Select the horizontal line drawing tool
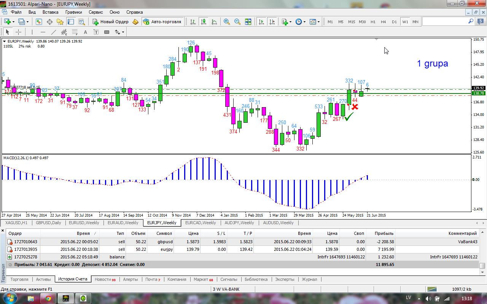 43,32
